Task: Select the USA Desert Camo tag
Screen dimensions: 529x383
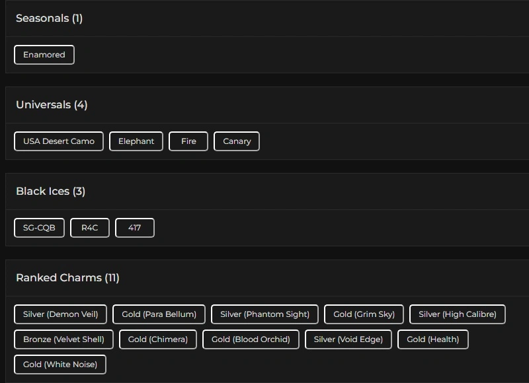Action: (59, 141)
